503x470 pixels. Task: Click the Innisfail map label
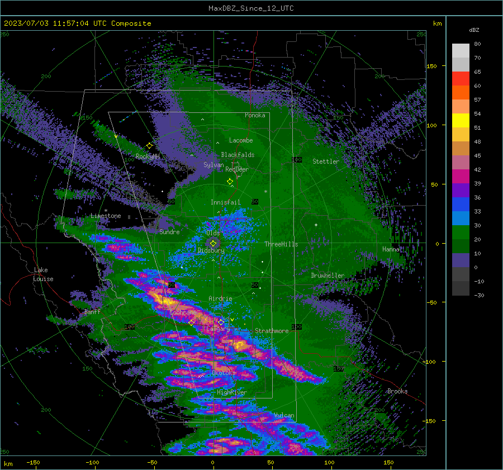(226, 202)
